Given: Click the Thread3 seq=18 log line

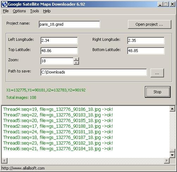Looking at the screenshot, I should 58,138.
